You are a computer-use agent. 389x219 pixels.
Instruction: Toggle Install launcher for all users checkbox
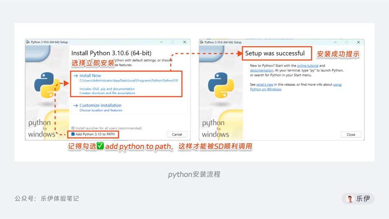click(x=73, y=128)
